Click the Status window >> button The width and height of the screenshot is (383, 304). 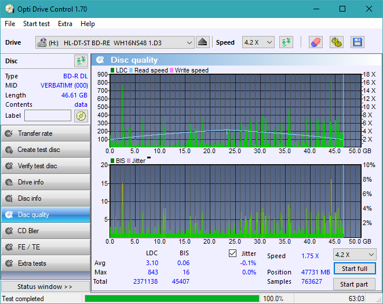[45, 287]
